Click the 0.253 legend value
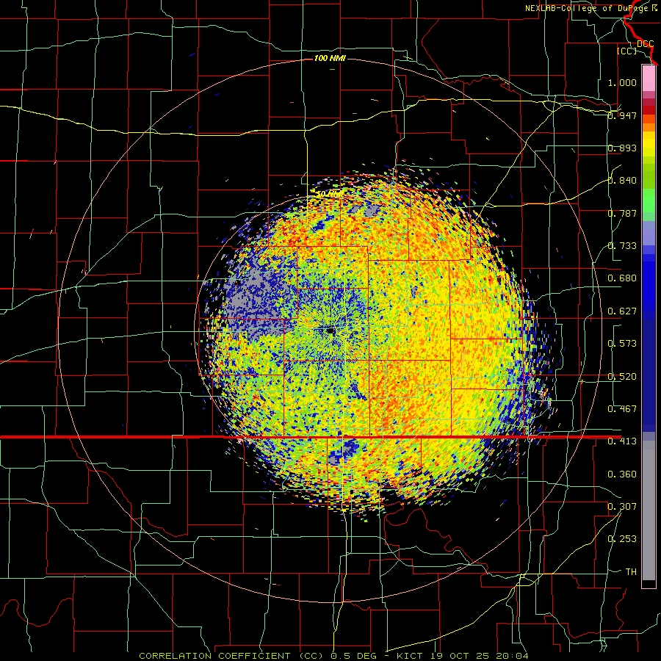The height and width of the screenshot is (661, 661). tap(622, 539)
